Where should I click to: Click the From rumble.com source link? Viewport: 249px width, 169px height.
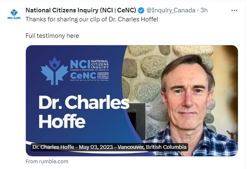pyautogui.click(x=47, y=161)
